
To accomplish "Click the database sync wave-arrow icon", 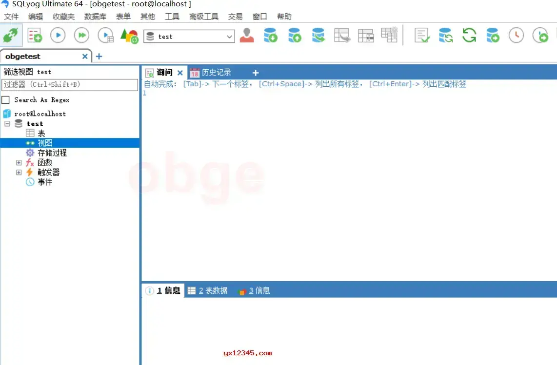I will click(x=318, y=36).
